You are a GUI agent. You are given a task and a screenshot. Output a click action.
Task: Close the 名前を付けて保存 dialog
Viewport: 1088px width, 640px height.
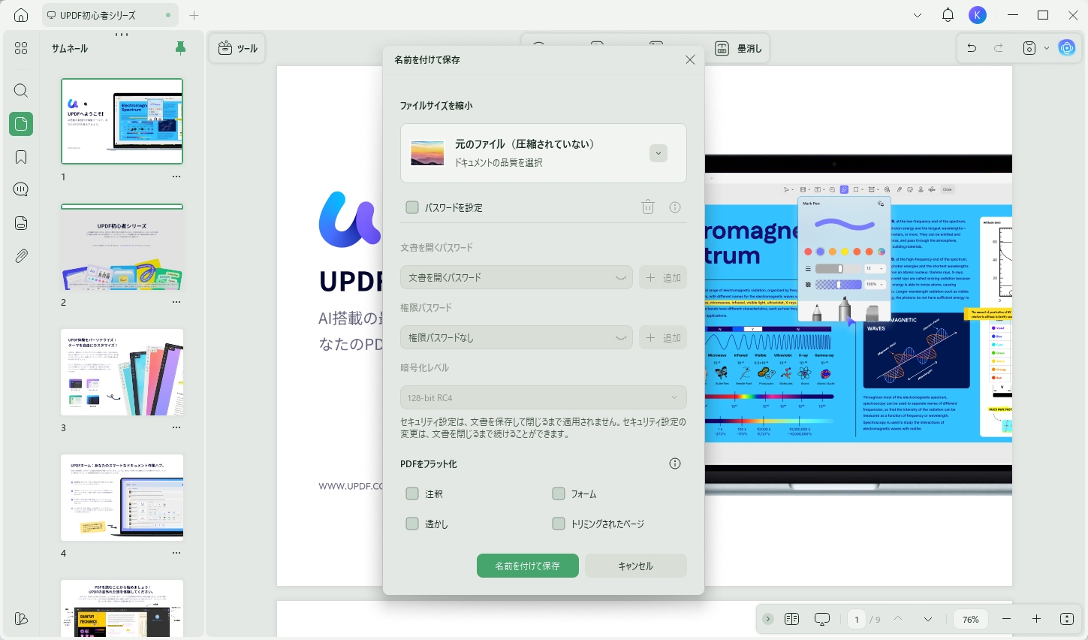click(x=690, y=59)
